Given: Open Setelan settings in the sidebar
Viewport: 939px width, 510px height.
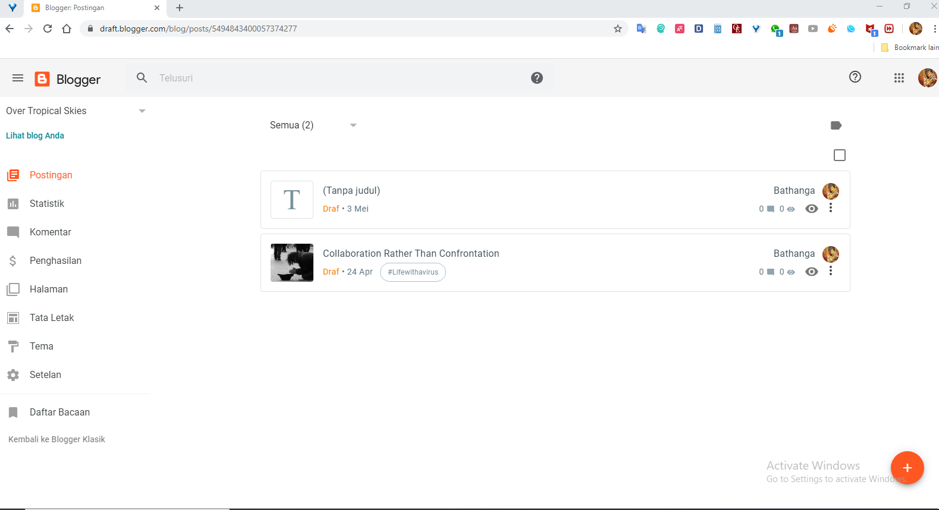Looking at the screenshot, I should (45, 374).
